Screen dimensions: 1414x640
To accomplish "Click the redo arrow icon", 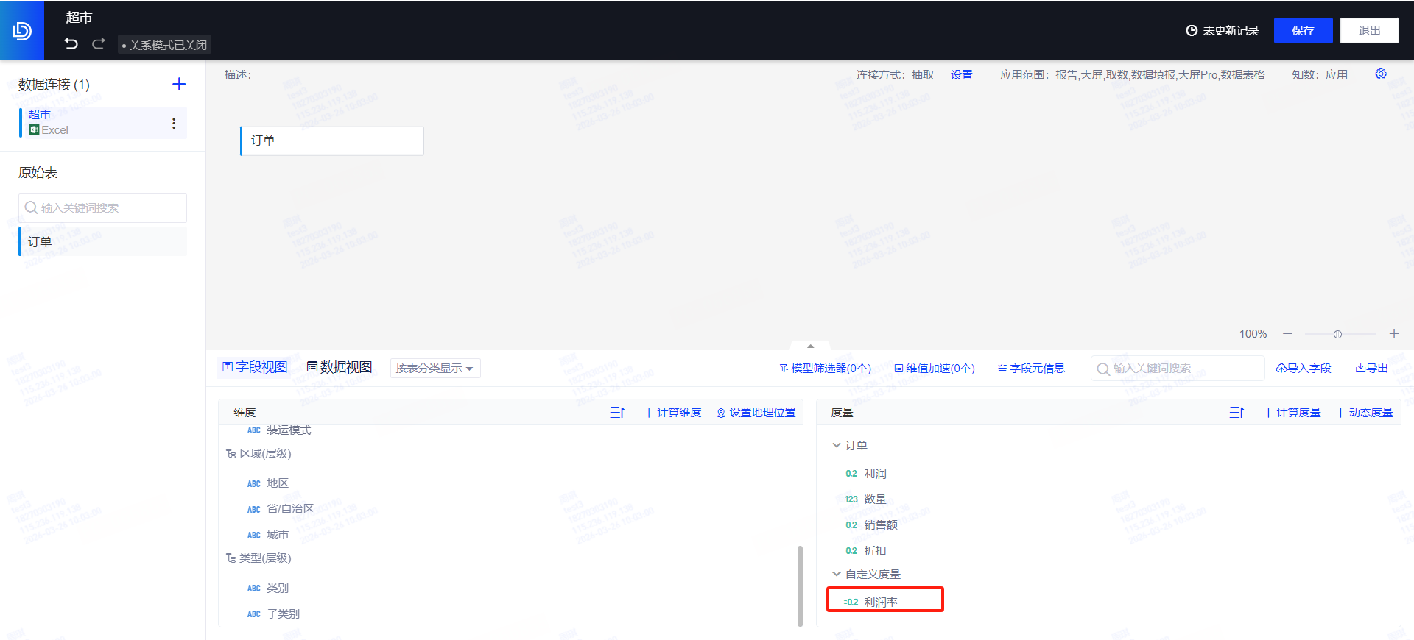I will pyautogui.click(x=98, y=43).
